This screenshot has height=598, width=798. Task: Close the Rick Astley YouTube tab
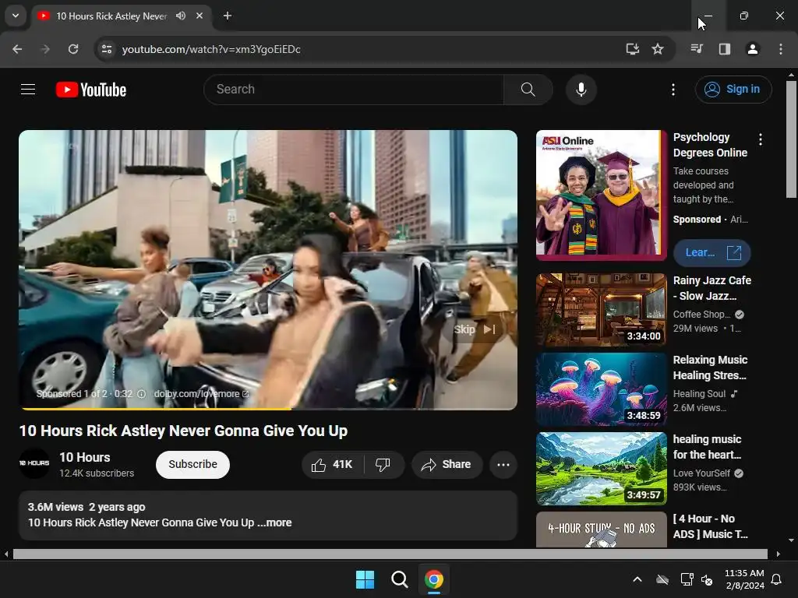click(199, 16)
